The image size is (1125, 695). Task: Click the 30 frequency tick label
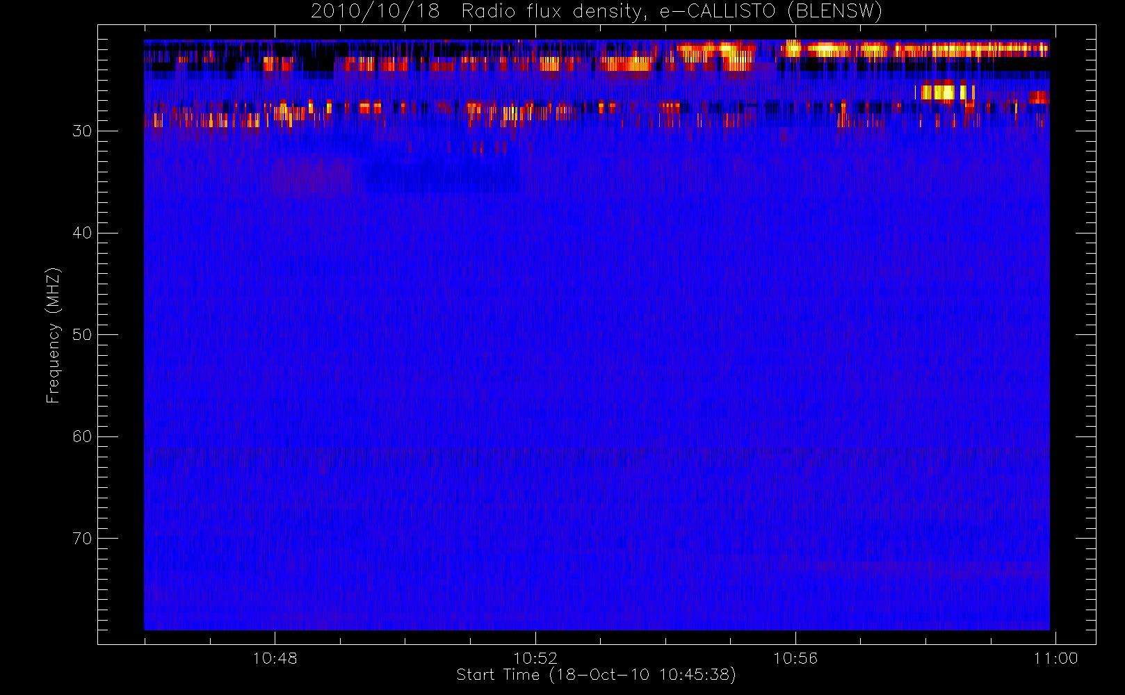(x=82, y=131)
